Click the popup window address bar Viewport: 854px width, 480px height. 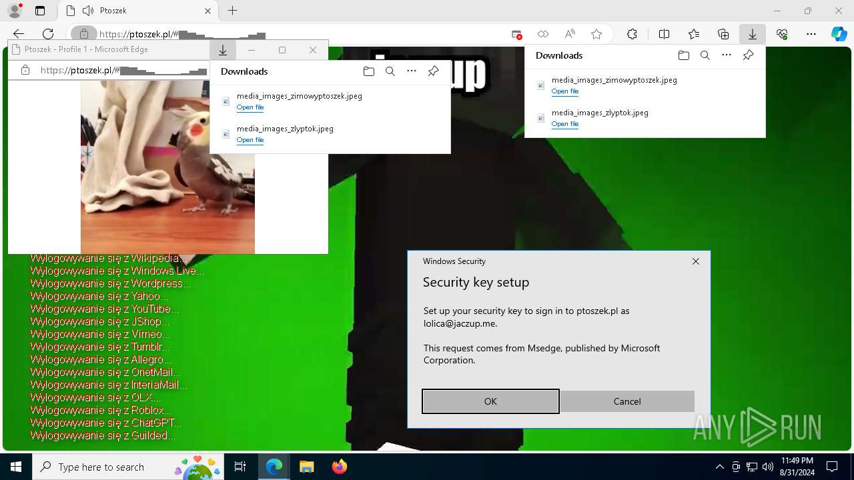click(109, 70)
